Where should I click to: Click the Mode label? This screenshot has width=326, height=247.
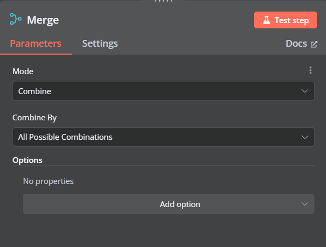click(x=23, y=71)
